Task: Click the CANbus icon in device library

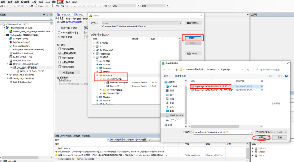Action: (101, 65)
